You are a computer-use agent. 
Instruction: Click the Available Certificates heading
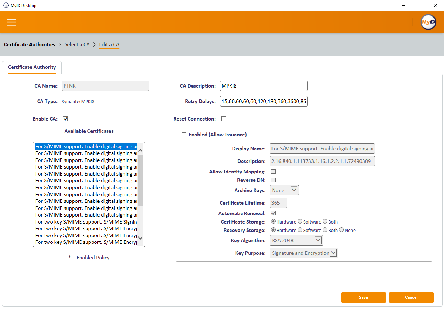[89, 131]
